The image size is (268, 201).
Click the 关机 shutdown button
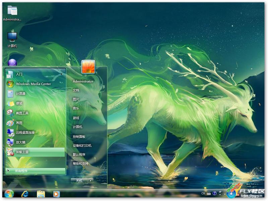pyautogui.click(x=79, y=181)
